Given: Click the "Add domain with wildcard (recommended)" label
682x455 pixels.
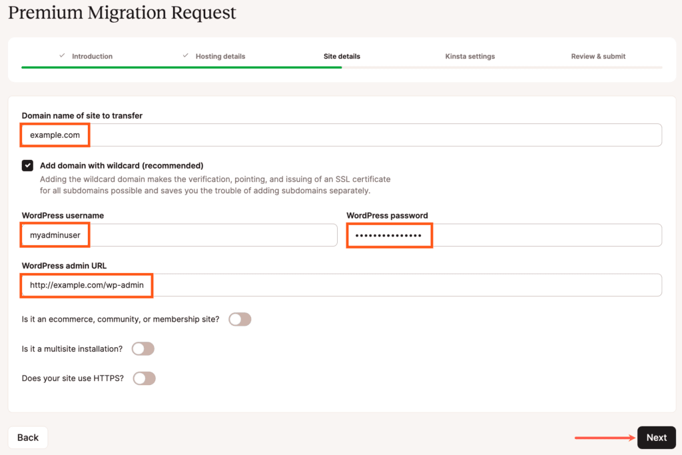Looking at the screenshot, I should click(x=121, y=165).
